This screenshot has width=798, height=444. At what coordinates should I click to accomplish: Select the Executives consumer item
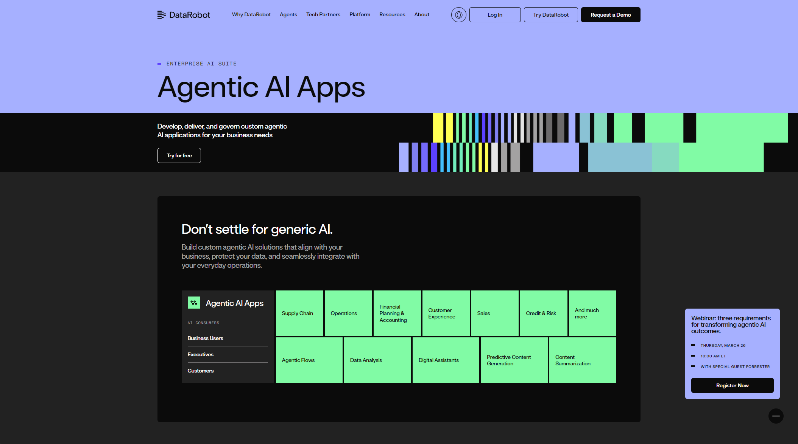click(200, 354)
